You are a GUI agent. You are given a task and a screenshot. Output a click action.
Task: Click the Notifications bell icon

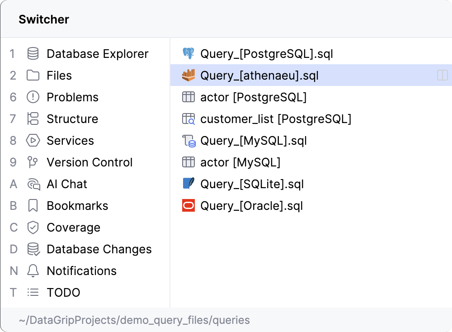[x=33, y=271]
